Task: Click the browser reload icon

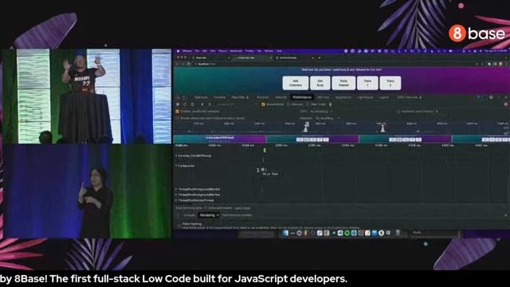Action: coord(189,64)
